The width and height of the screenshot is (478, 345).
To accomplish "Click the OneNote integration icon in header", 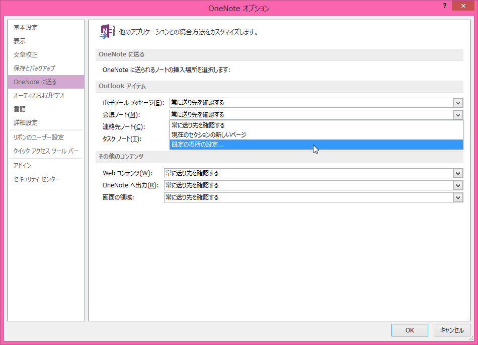I will click(107, 32).
